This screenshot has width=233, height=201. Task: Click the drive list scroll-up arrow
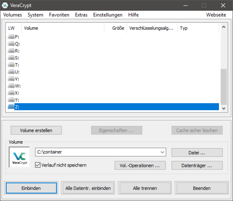click(x=223, y=27)
